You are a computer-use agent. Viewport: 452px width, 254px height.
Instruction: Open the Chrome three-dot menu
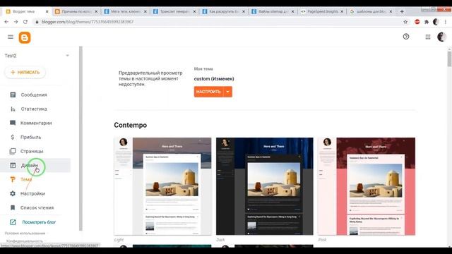(446, 22)
